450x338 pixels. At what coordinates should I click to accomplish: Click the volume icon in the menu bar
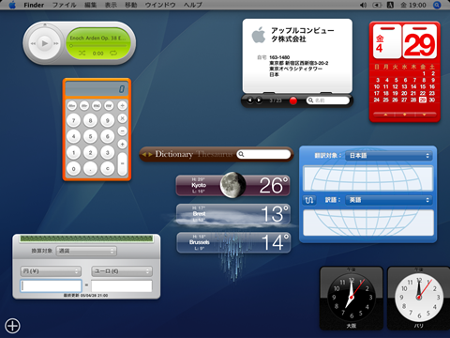pyautogui.click(x=363, y=5)
